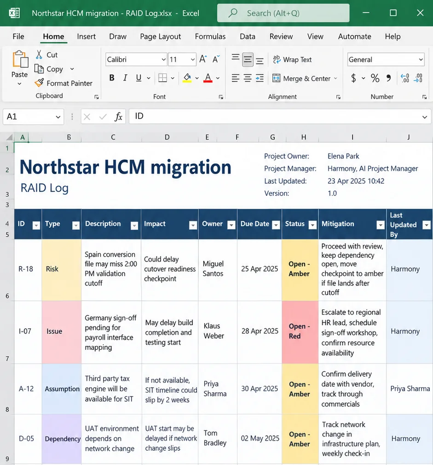Apply percent style format
Image resolution: width=433 pixels, height=465 pixels.
point(375,78)
